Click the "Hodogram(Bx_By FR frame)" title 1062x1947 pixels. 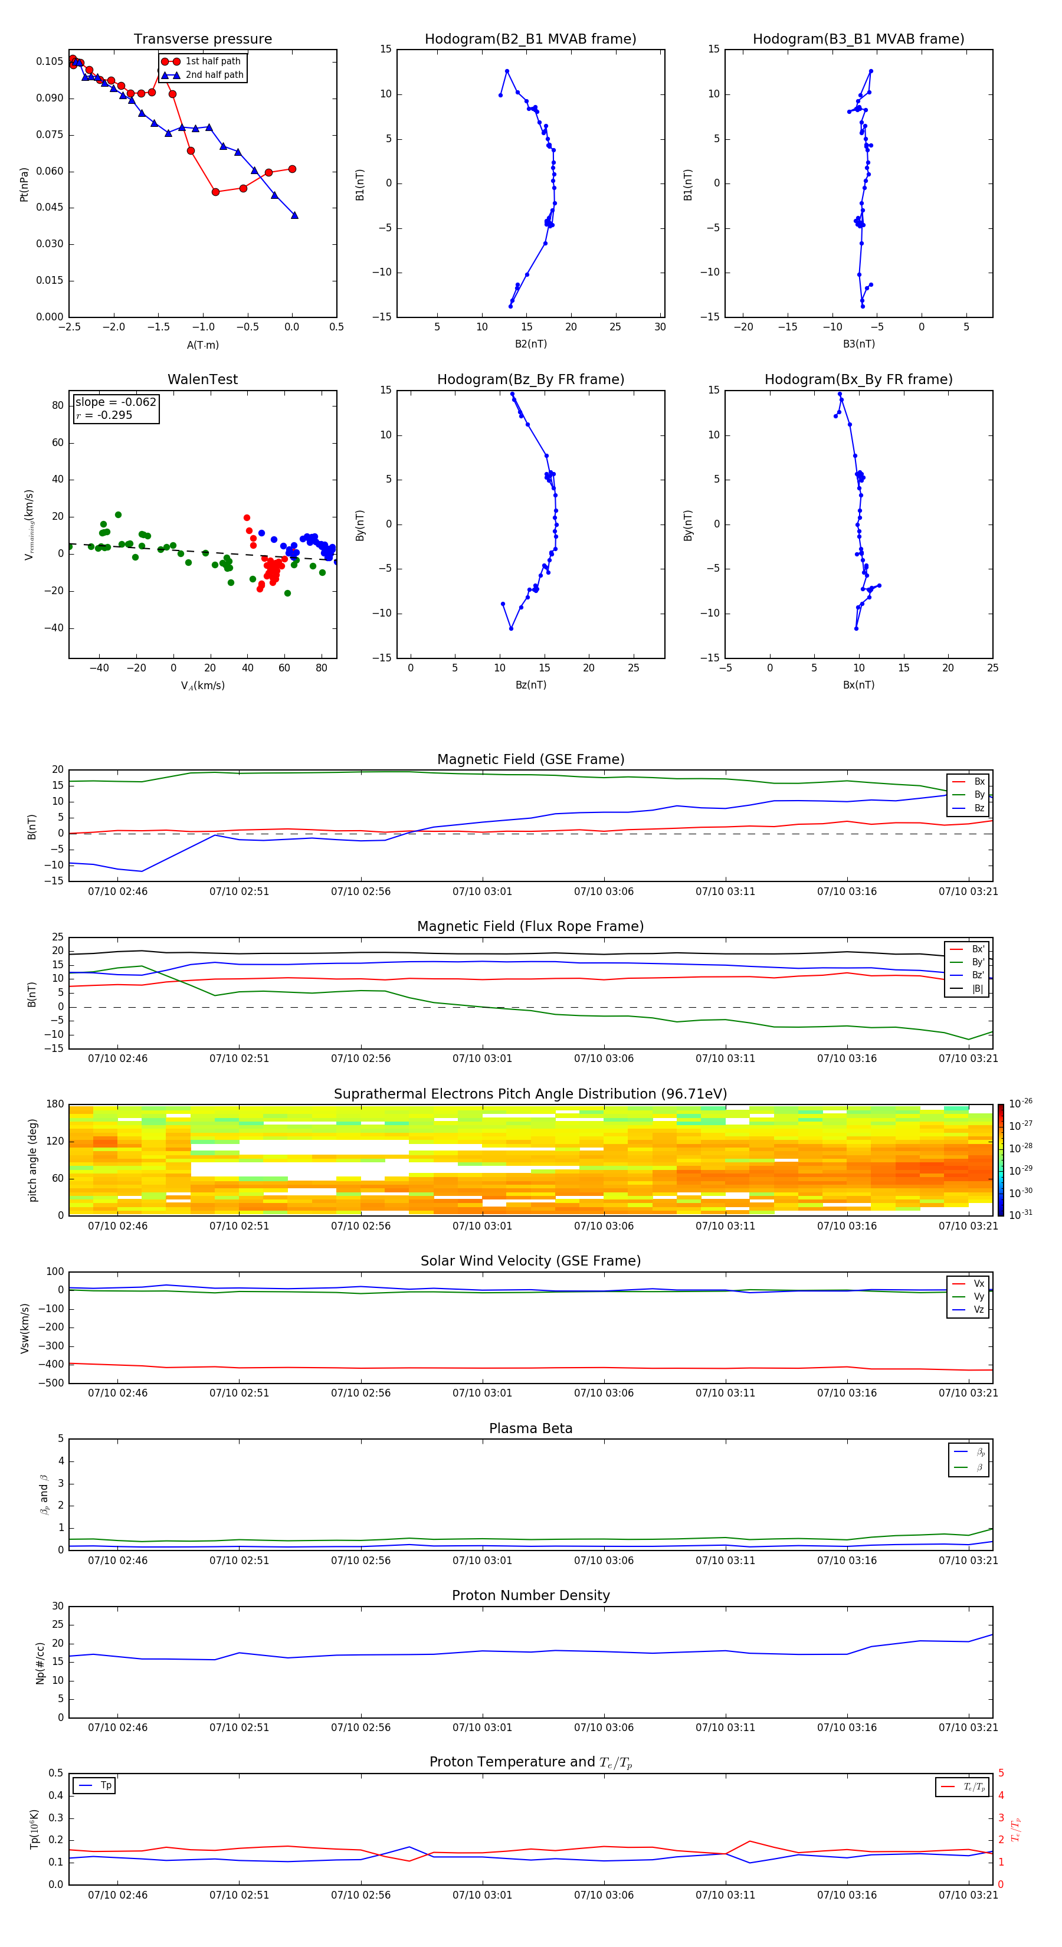(858, 379)
